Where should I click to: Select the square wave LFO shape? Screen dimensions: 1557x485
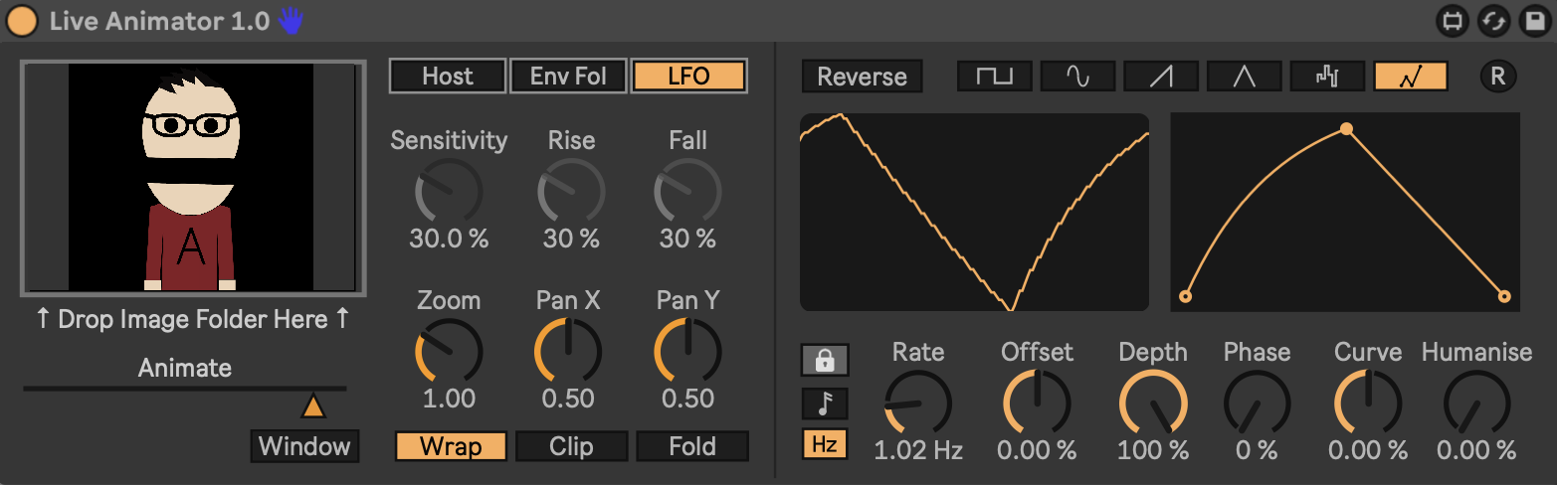(995, 77)
